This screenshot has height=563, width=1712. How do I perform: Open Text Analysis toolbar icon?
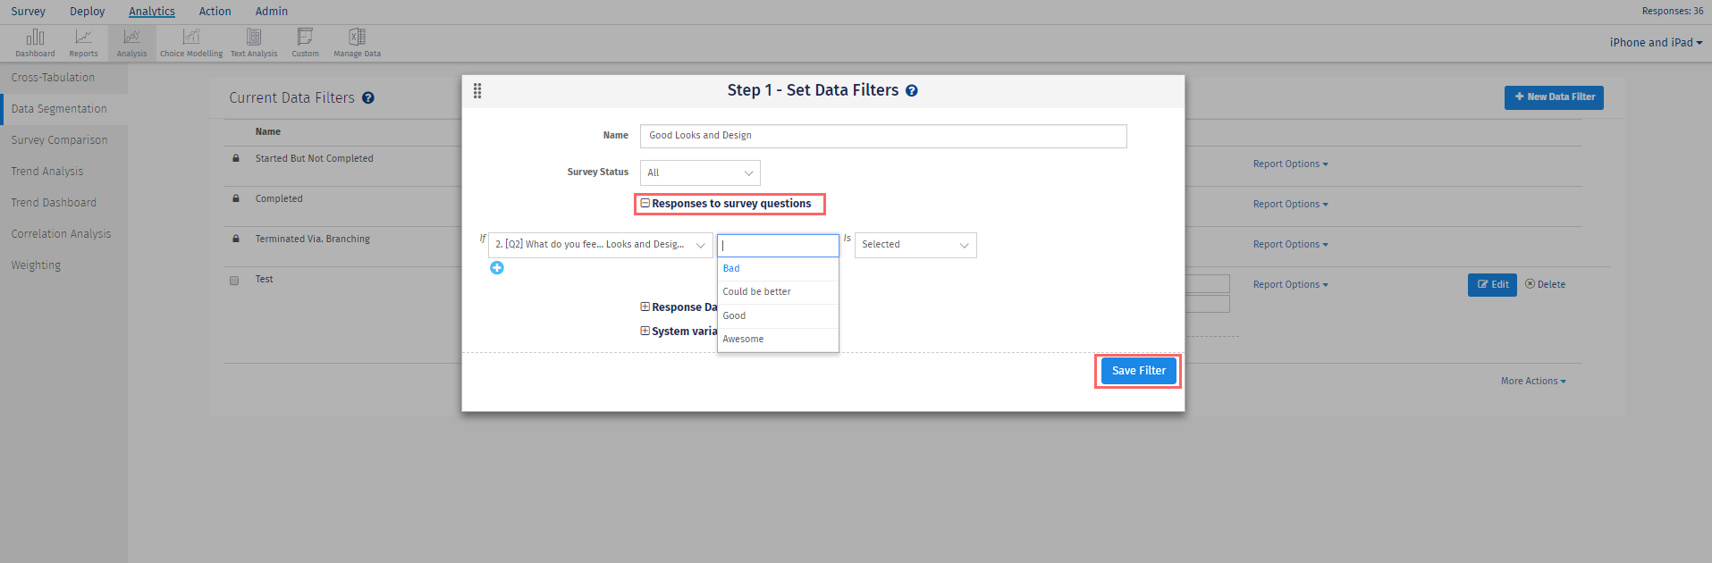254,43
